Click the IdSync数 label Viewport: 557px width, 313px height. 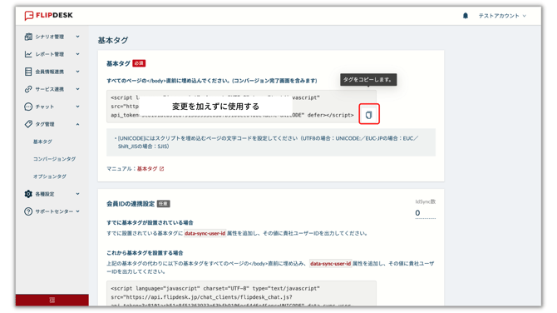(x=425, y=201)
